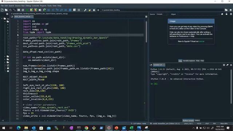The image size is (233, 131).
Task: Open Excel from the taskbar
Action: (131, 128)
